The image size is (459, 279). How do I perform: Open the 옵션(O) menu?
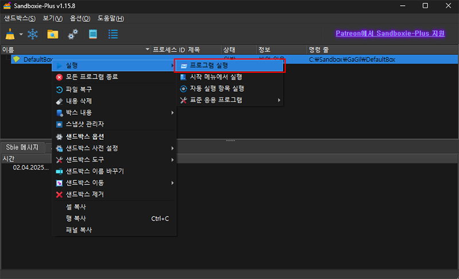(x=80, y=18)
